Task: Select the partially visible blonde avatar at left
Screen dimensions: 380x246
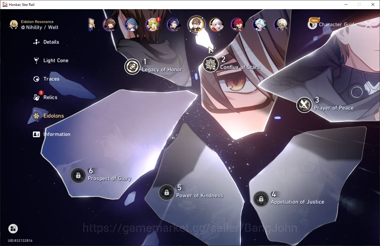Action: coord(92,25)
